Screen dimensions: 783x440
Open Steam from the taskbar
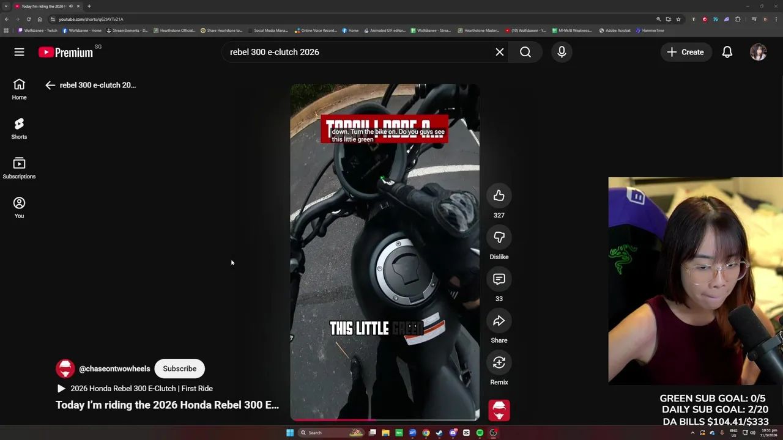point(439,433)
